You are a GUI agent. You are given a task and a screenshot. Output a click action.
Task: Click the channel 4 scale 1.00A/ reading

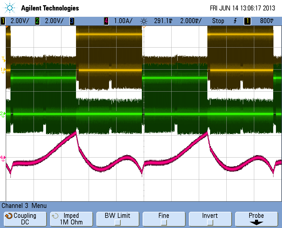pos(123,21)
